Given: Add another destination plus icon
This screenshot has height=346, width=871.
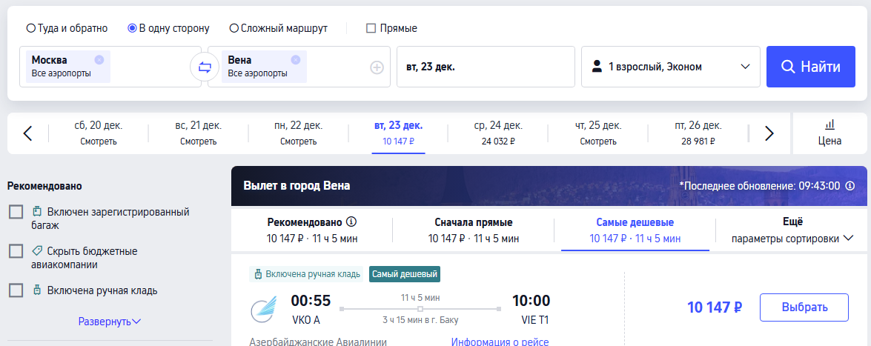Looking at the screenshot, I should tap(377, 67).
